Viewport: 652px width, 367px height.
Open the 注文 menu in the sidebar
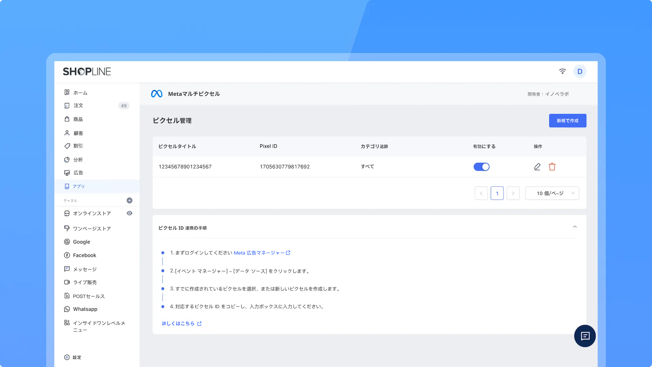click(78, 106)
